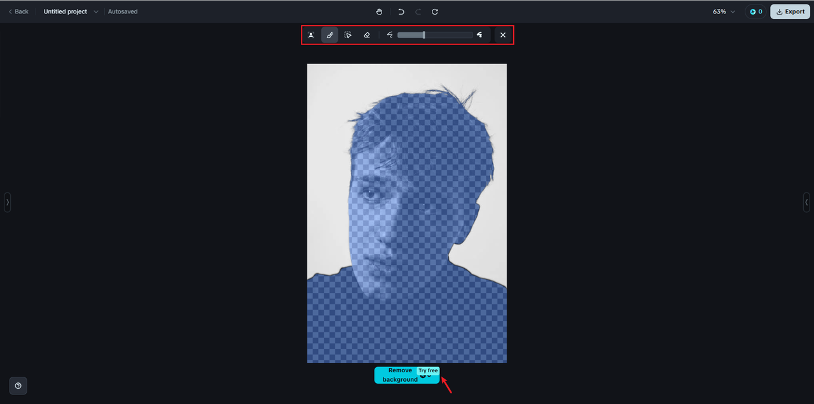Expand the left side panel
The image size is (814, 404).
pyautogui.click(x=8, y=202)
